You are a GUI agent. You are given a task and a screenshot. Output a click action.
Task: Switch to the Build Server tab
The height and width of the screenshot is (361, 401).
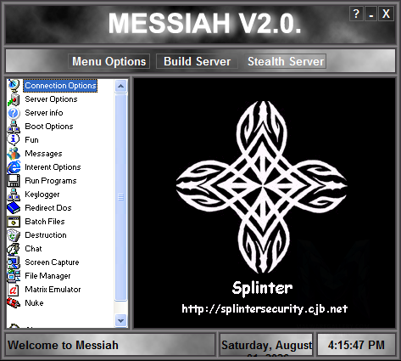tap(197, 61)
